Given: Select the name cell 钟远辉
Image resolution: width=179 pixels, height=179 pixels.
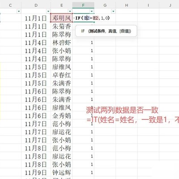Looking at the screenshot, I should coord(61,172).
